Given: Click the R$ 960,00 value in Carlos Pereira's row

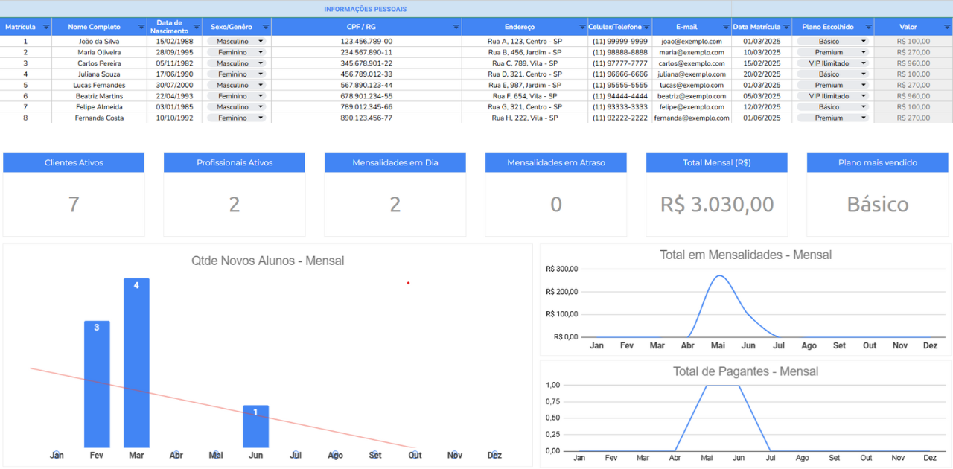Looking at the screenshot, I should pyautogui.click(x=914, y=63).
